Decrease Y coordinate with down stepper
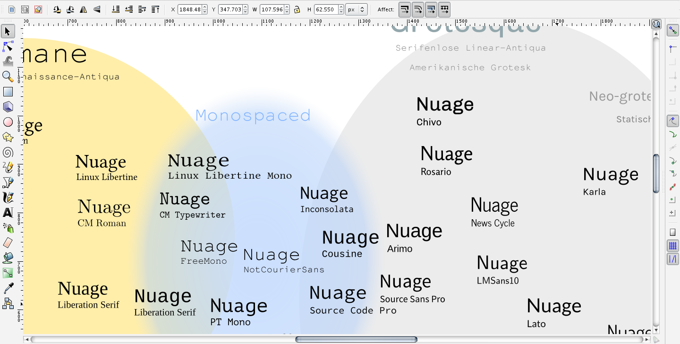The height and width of the screenshot is (344, 680). [x=246, y=12]
